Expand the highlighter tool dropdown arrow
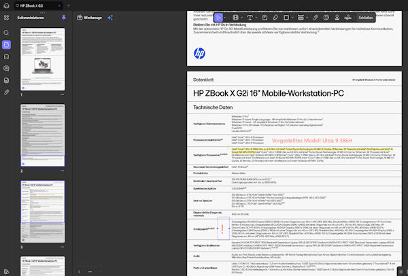 tap(241, 18)
